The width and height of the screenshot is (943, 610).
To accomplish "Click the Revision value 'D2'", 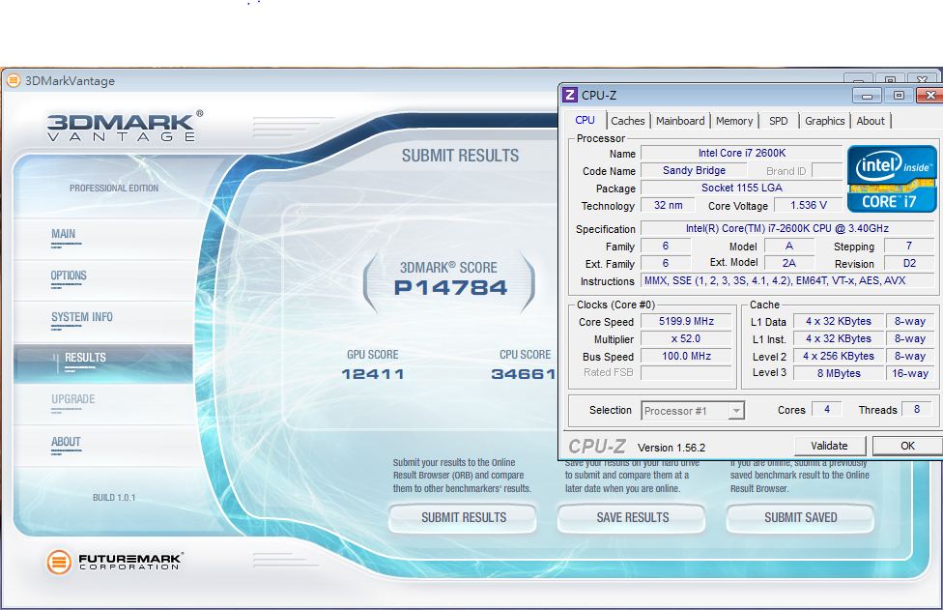I will 909,263.
